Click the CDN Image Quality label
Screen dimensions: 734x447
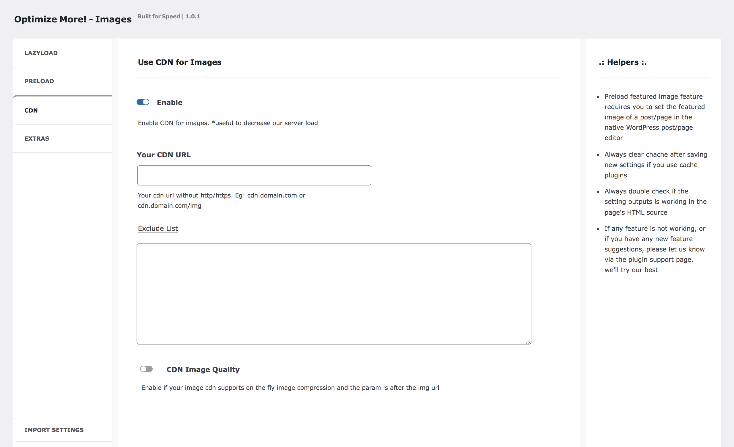pyautogui.click(x=203, y=369)
